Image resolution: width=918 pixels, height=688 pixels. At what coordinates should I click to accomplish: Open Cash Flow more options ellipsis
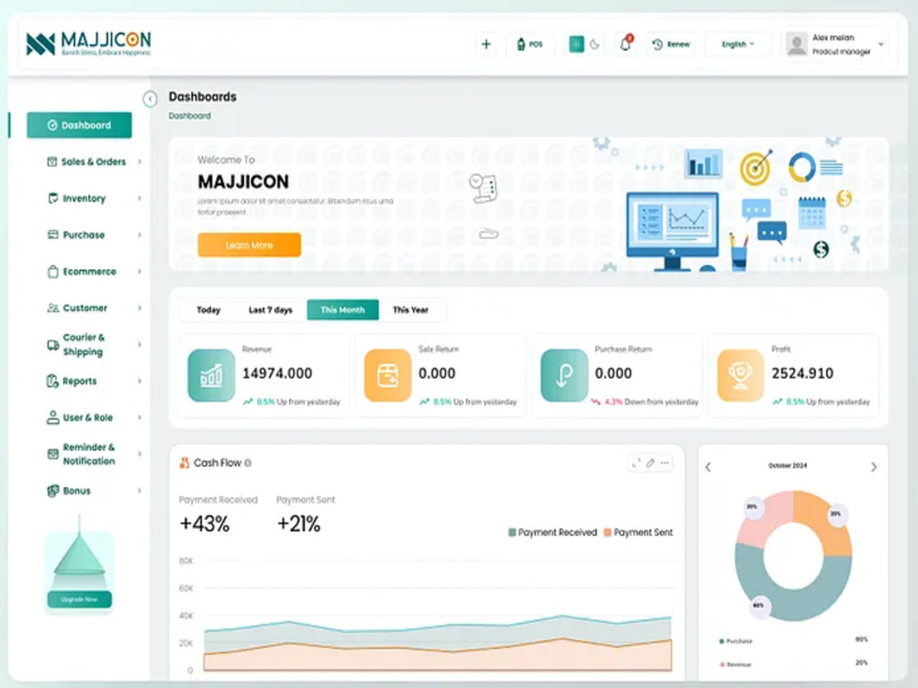coord(665,463)
